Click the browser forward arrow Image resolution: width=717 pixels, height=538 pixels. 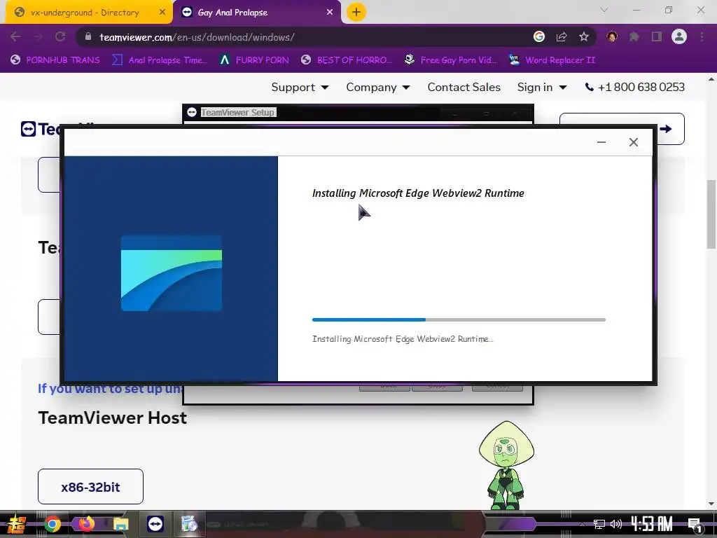[38, 36]
